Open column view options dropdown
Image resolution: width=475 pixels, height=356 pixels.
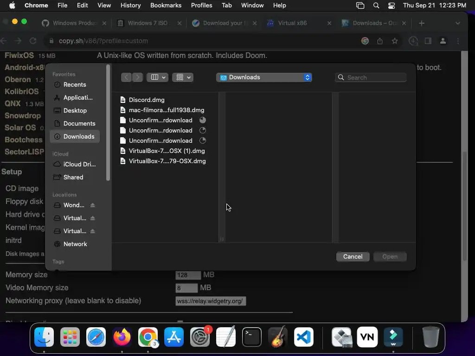[x=158, y=77]
